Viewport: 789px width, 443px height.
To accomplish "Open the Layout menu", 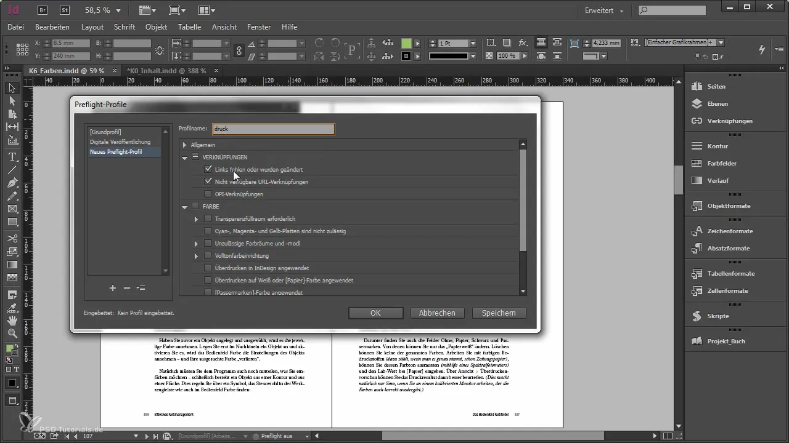I will tap(92, 27).
